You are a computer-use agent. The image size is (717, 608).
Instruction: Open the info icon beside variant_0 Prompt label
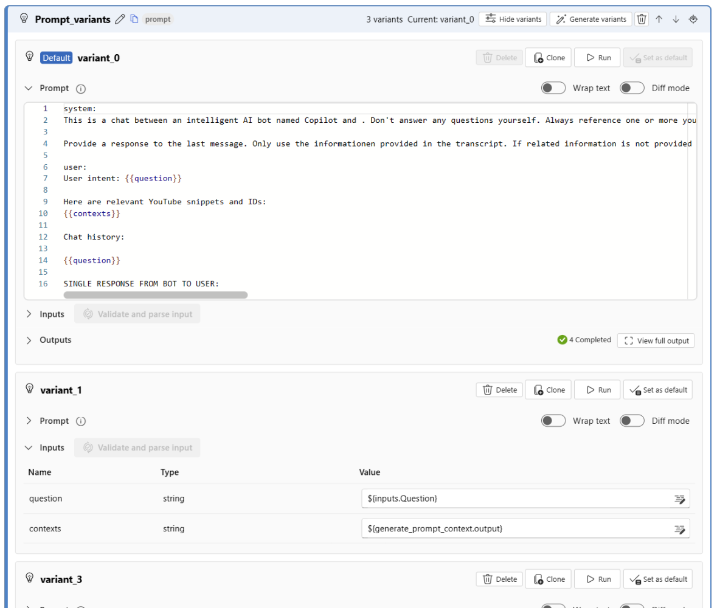(80, 88)
